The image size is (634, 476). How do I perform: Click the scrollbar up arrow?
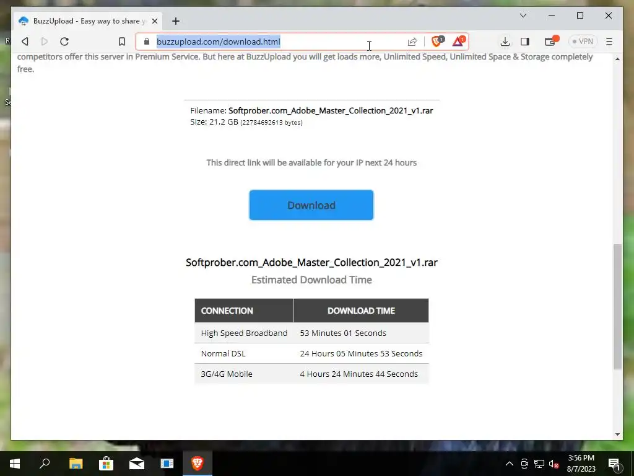pyautogui.click(x=617, y=59)
